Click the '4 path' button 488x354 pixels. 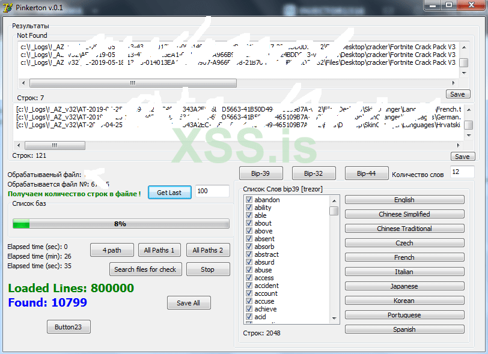click(112, 250)
